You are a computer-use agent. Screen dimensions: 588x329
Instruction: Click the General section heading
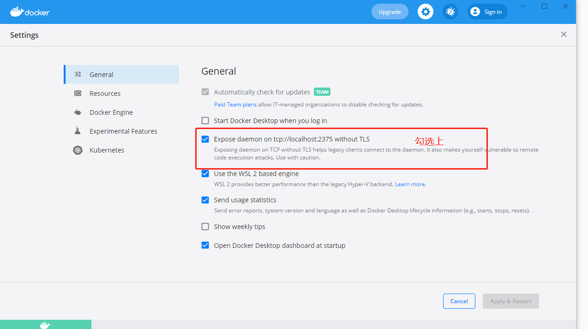[219, 71]
